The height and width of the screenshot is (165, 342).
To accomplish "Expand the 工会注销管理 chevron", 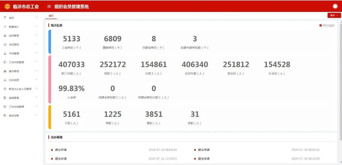I will (36, 106).
